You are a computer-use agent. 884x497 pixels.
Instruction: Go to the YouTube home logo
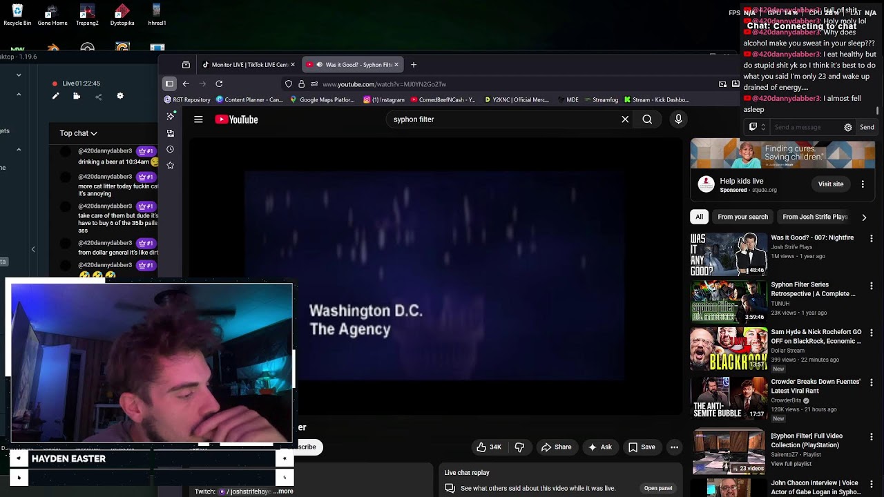pyautogui.click(x=236, y=119)
